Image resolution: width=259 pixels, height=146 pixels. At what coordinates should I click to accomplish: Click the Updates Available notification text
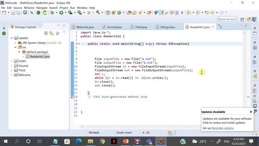(227, 121)
